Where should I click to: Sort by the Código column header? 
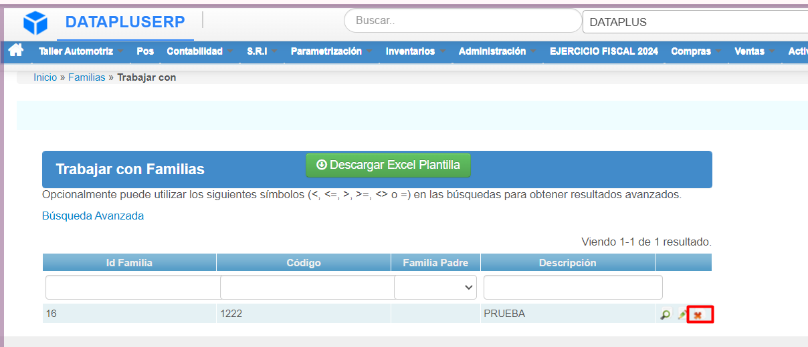pyautogui.click(x=304, y=262)
